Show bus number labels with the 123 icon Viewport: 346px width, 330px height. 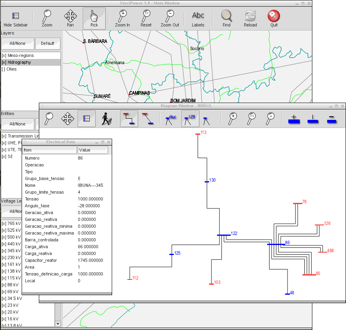(x=190, y=119)
